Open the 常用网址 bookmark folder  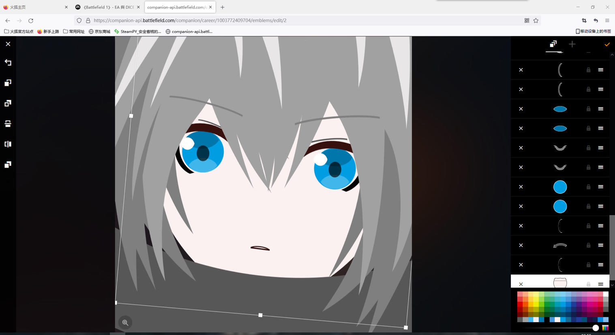(74, 31)
